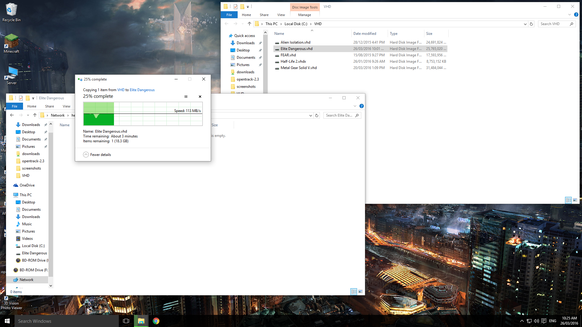582x327 pixels.
Task: Go up one level in Elite Dangerous window
Action: [35, 115]
